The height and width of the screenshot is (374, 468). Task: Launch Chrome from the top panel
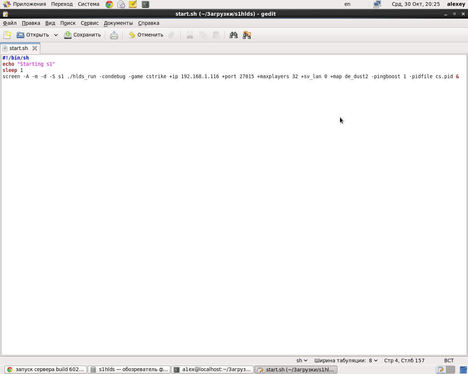pos(109,4)
